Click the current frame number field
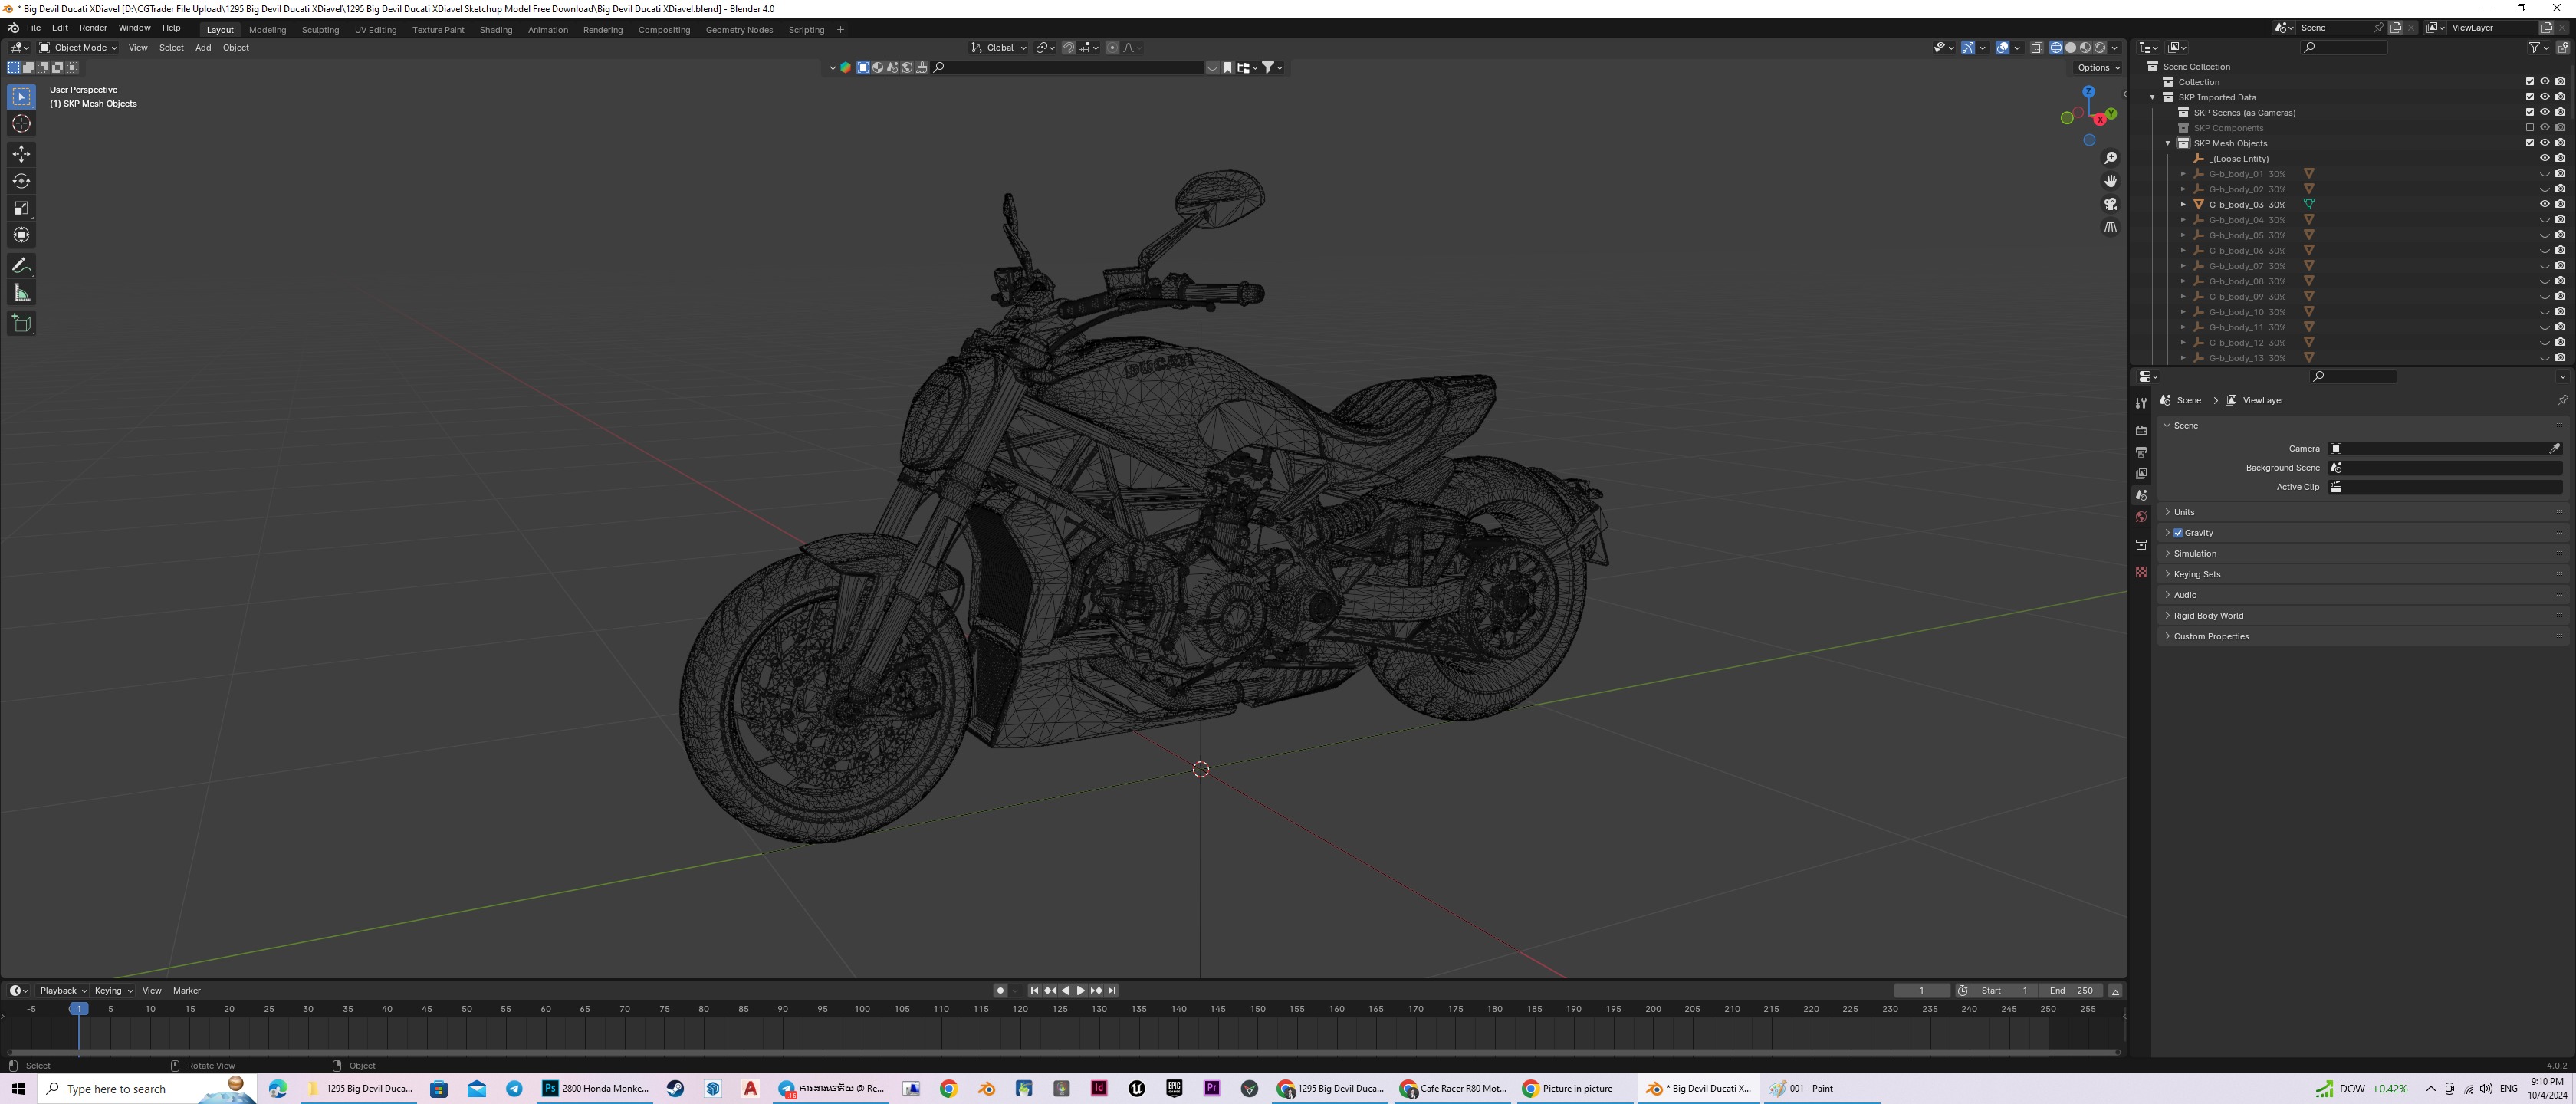This screenshot has height=1104, width=2576. (x=1921, y=990)
